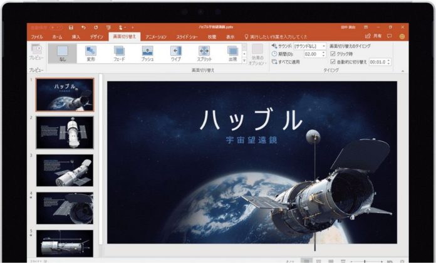This screenshot has width=436, height=263.
Task: Choose the プッシュ transition
Action: (147, 54)
